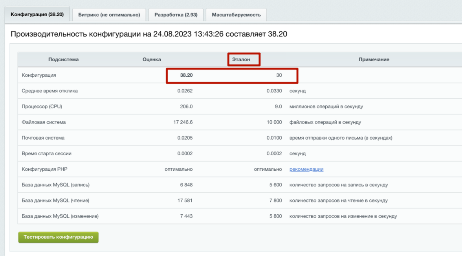462x256 pixels.
Task: Select the Разработка (2.93) tab
Action: pyautogui.click(x=176, y=15)
